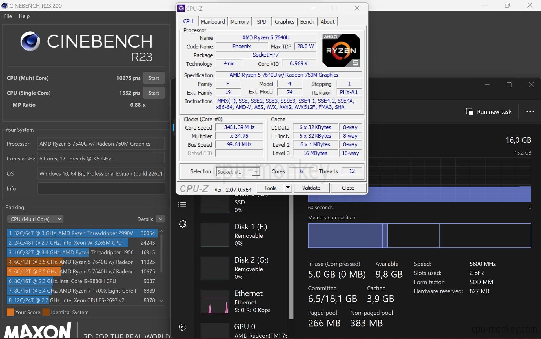Switch to the Mainboard tab
Viewport: 541px width, 339px height.
pyautogui.click(x=213, y=22)
